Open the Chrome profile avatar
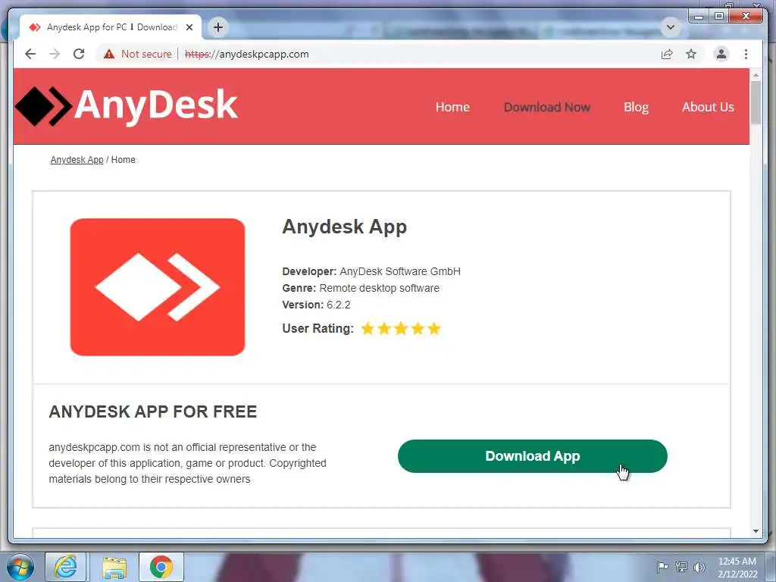The image size is (776, 582). [x=721, y=54]
